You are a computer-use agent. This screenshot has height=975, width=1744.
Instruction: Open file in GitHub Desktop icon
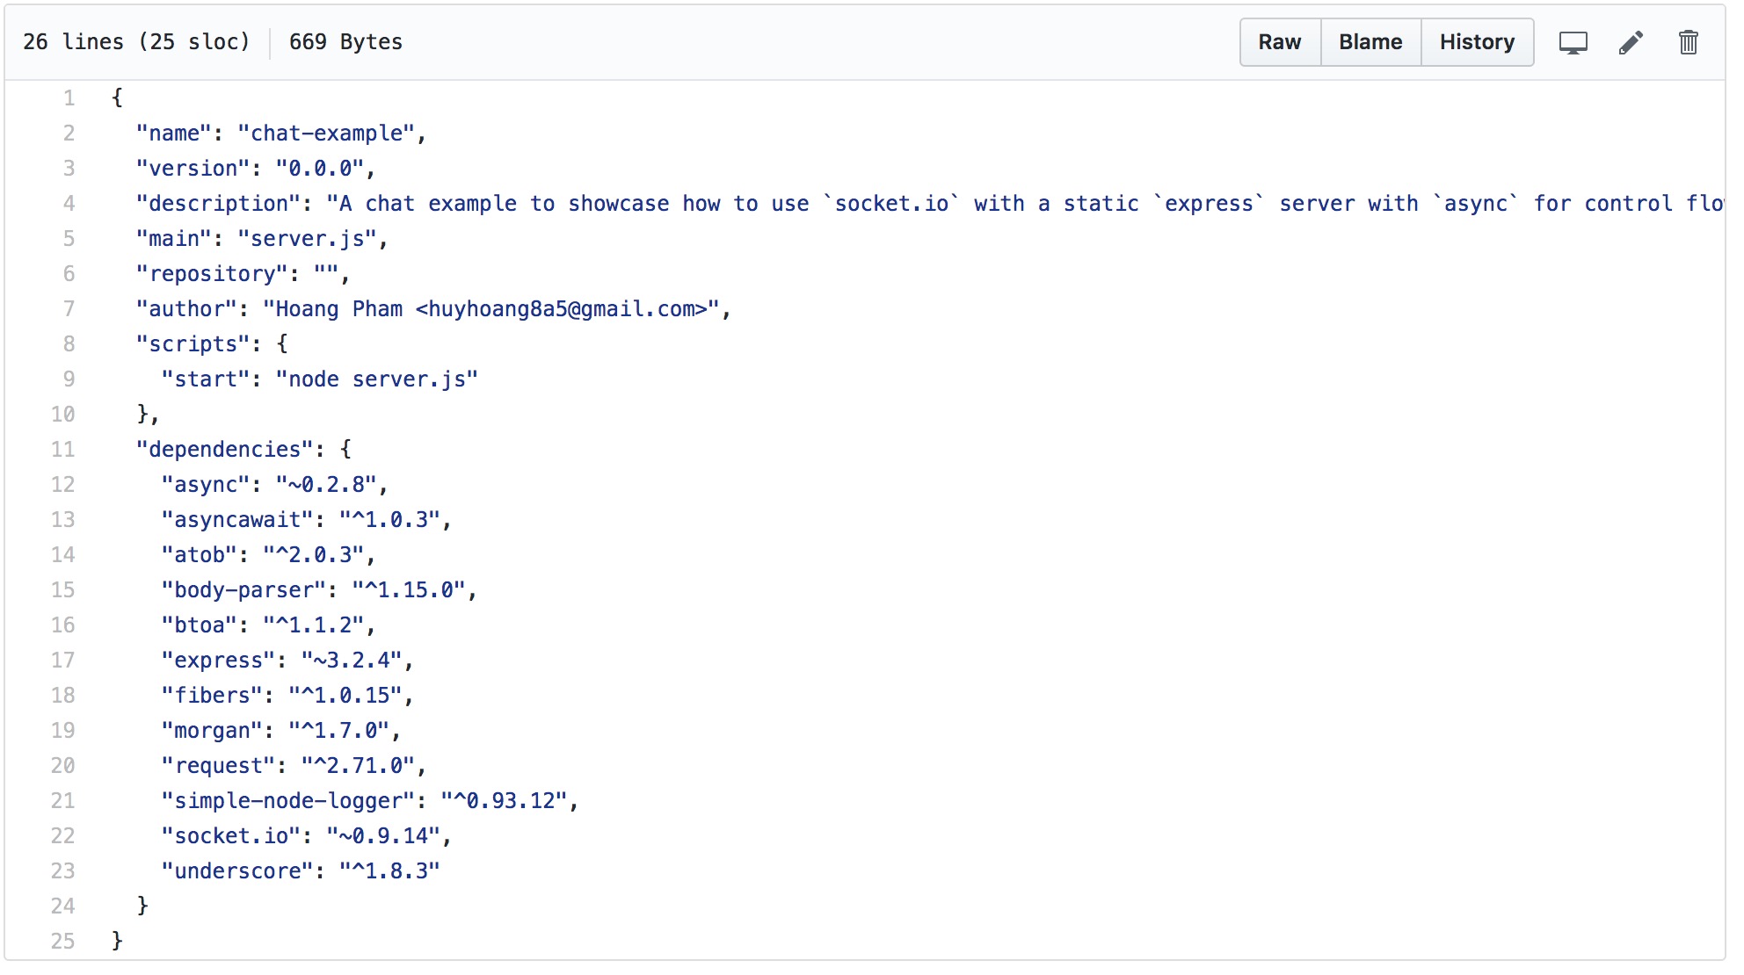[1573, 42]
